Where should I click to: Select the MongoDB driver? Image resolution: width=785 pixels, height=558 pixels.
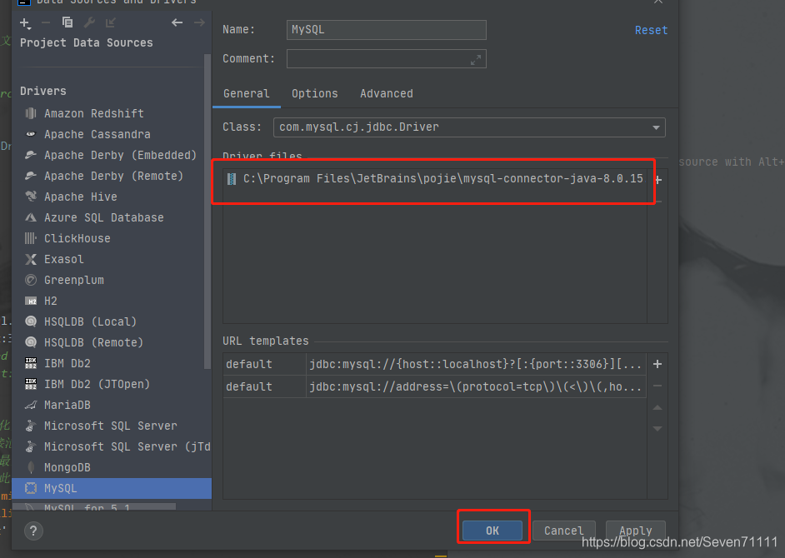coord(112,467)
